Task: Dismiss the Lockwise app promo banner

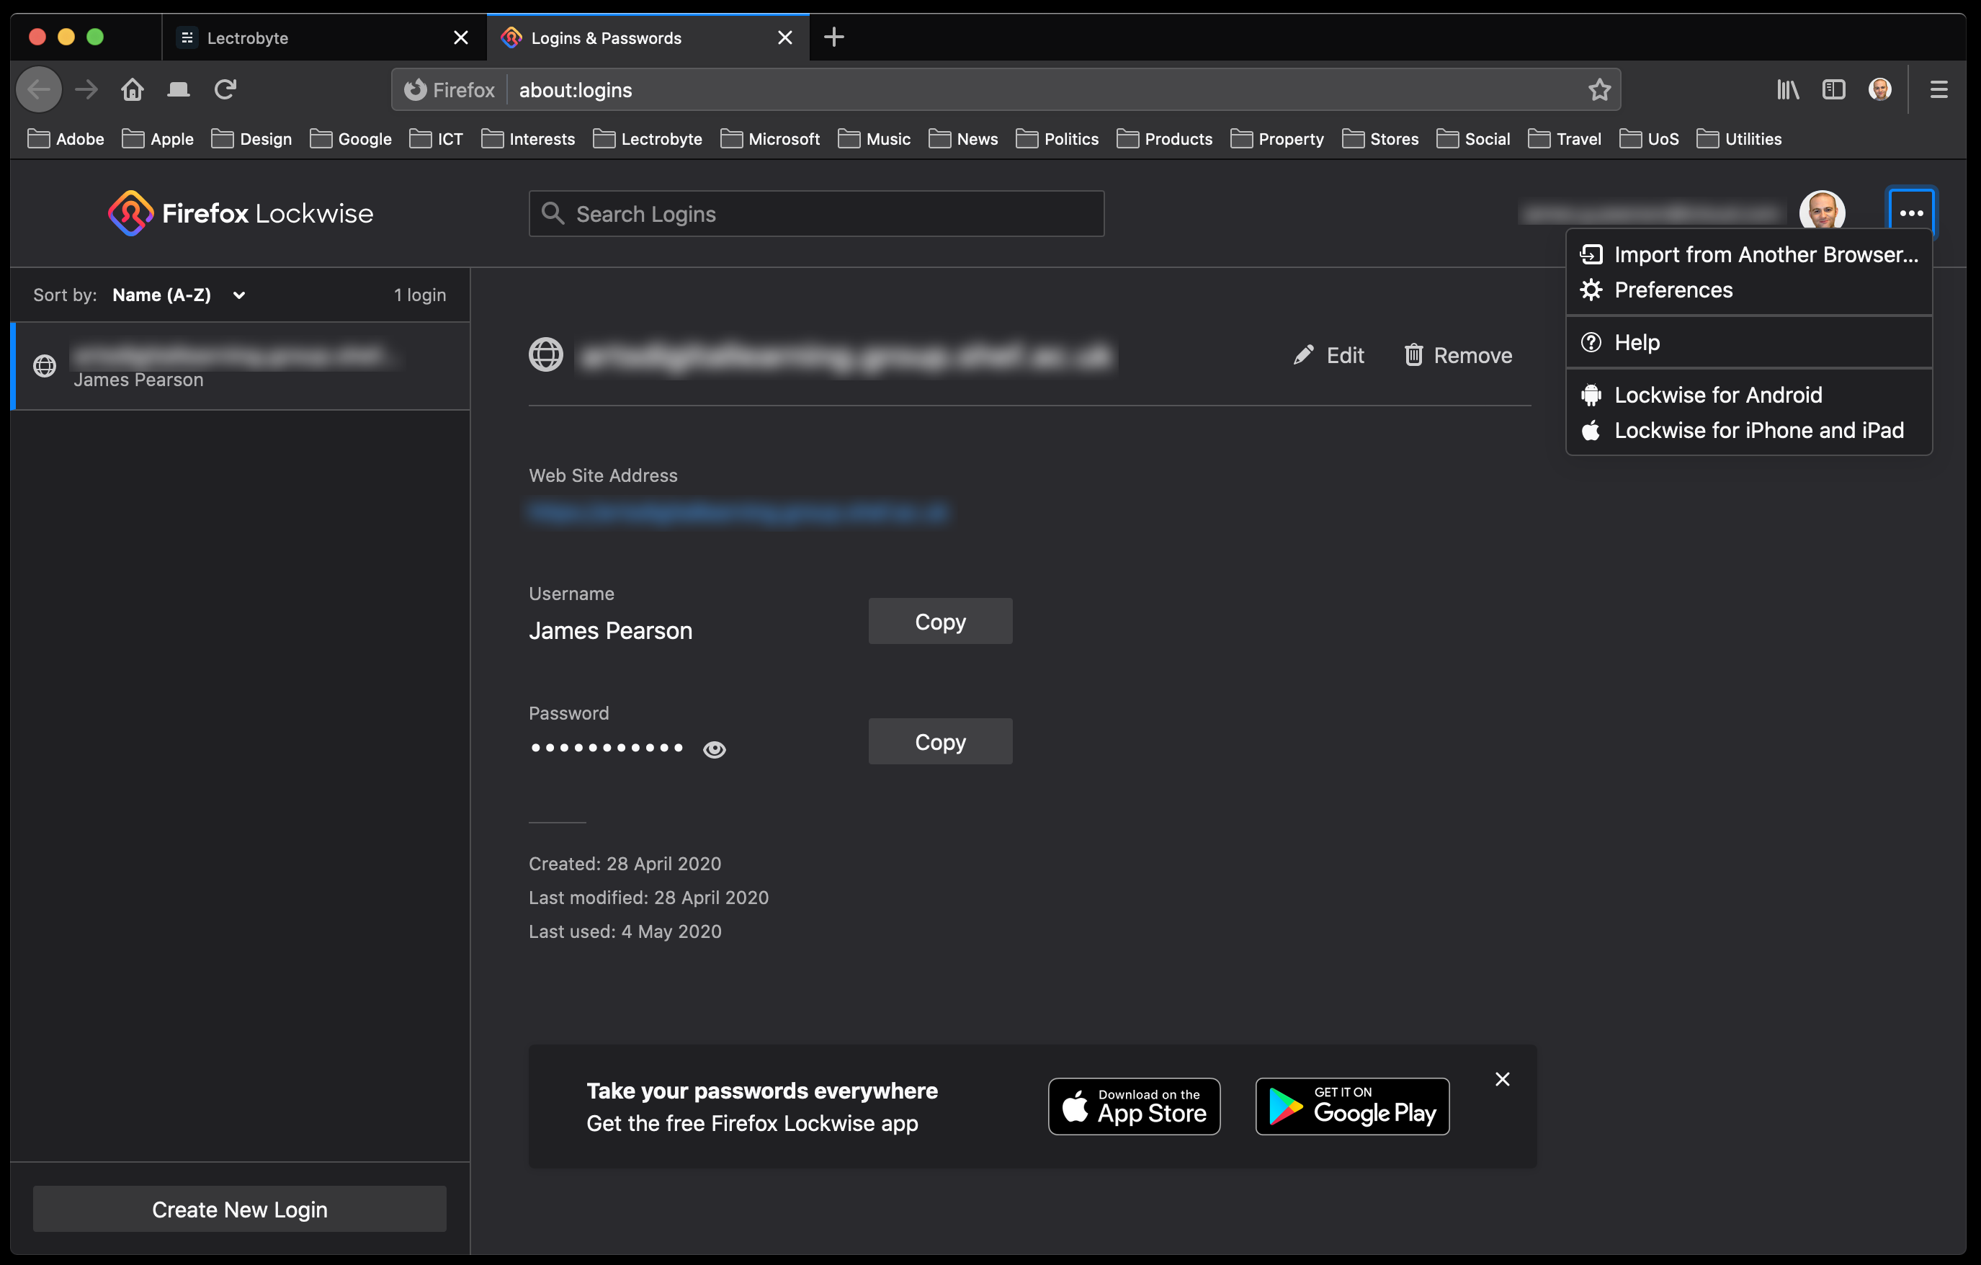Action: (1502, 1079)
